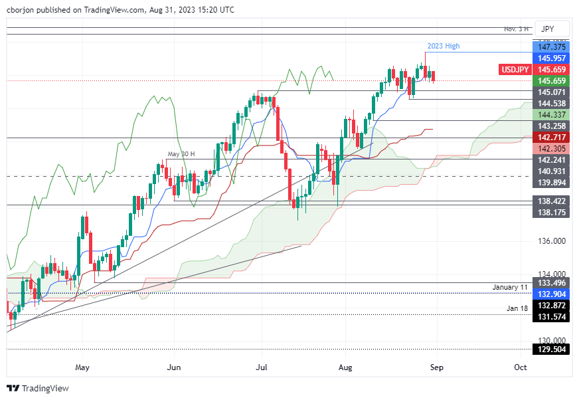The width and height of the screenshot is (579, 400).
Task: Select the 'Nov. 3 H' annotation
Action: [x=515, y=29]
